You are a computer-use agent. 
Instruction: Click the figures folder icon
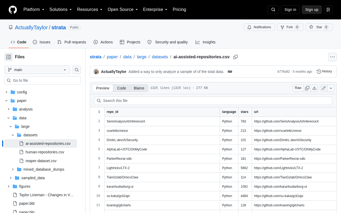[x=15, y=186]
